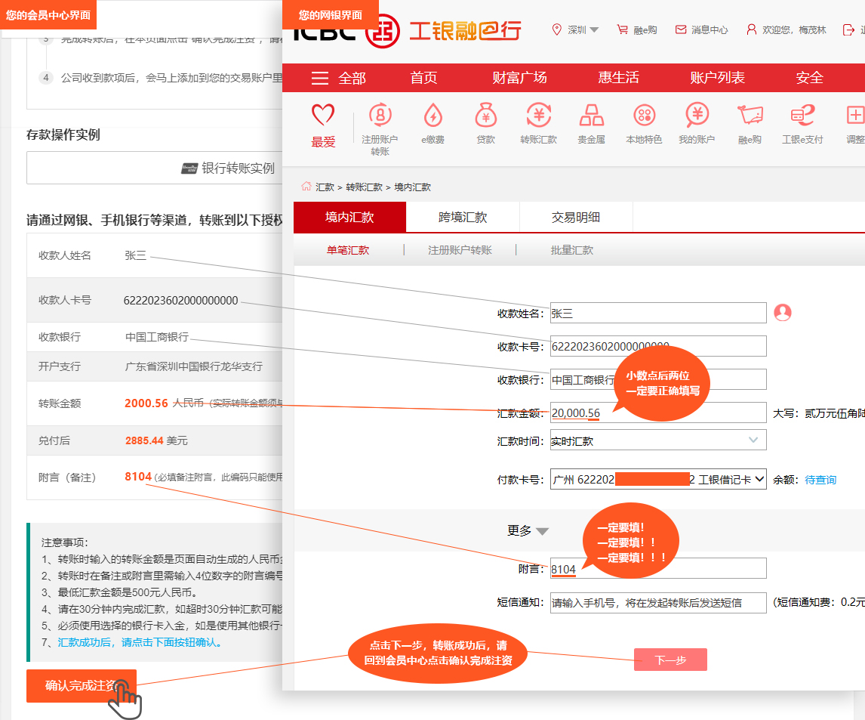Open the 贵金属 icon
Image resolution: width=865 pixels, height=720 pixels.
coord(591,115)
